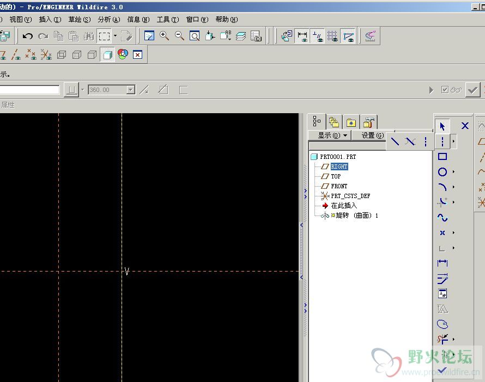Viewport: 485px width, 382px height.
Task: Click the Zoom In magnifier
Action: [164, 36]
